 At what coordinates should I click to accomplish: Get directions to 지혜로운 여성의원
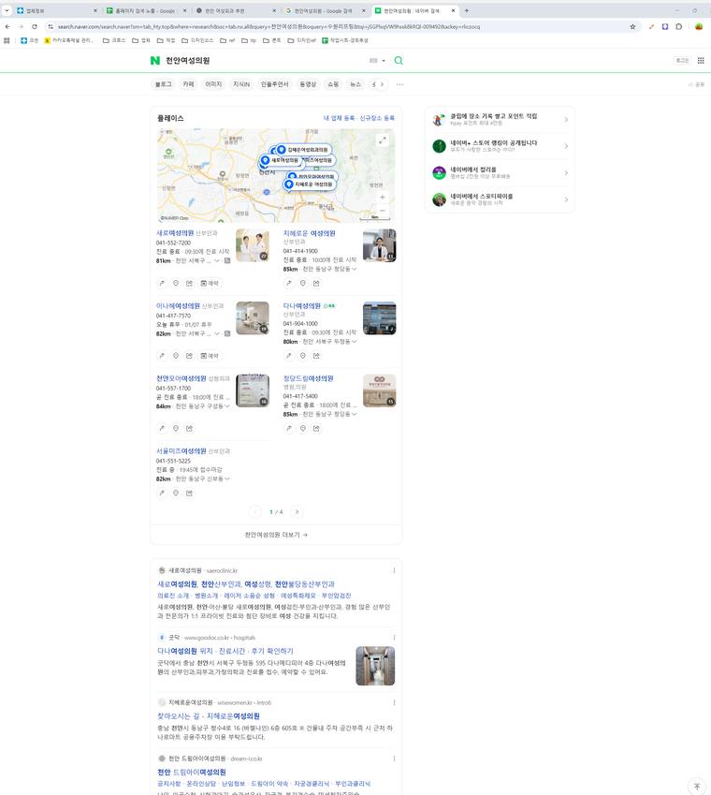tap(289, 283)
